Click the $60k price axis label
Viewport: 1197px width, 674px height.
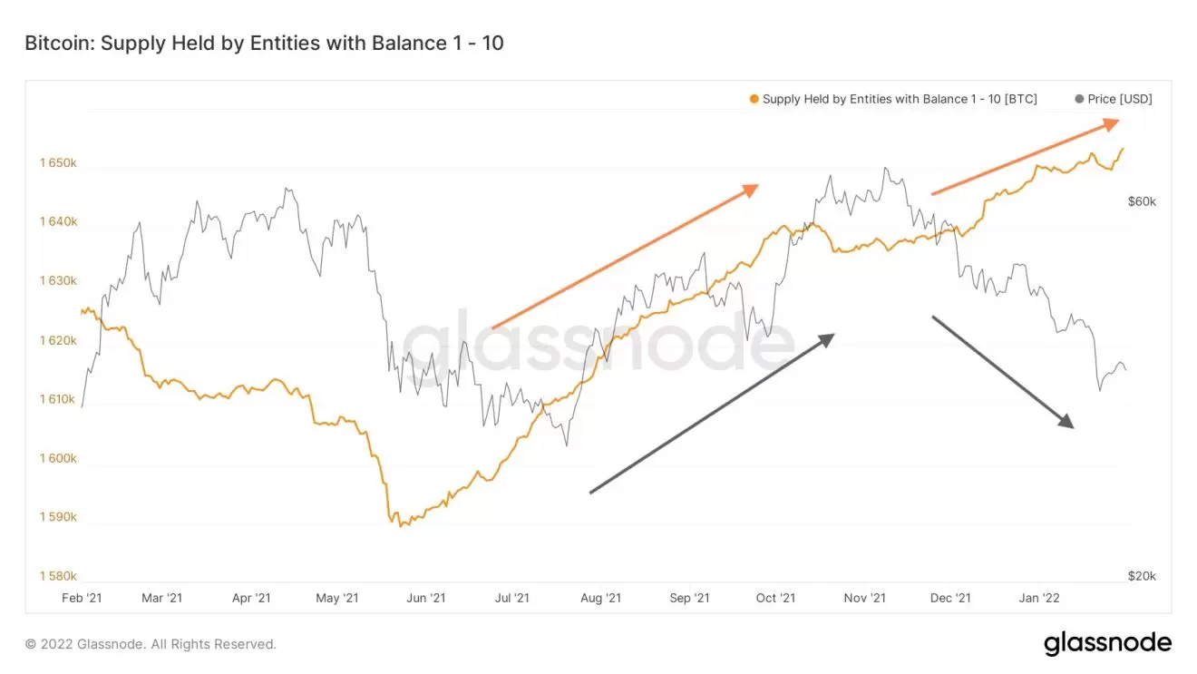point(1142,201)
